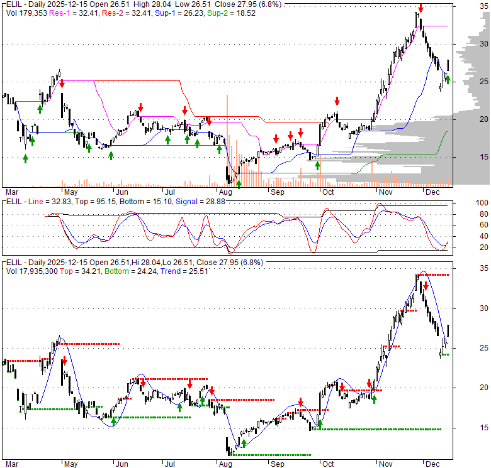This screenshot has width=491, height=468.
Task: Click the Low 26.51 value in top chart header
Action: (193, 4)
